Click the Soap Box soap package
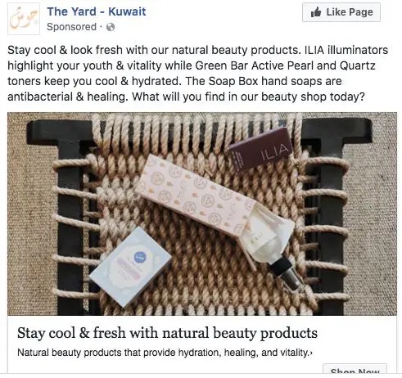The image size is (402, 378). pyautogui.click(x=131, y=267)
